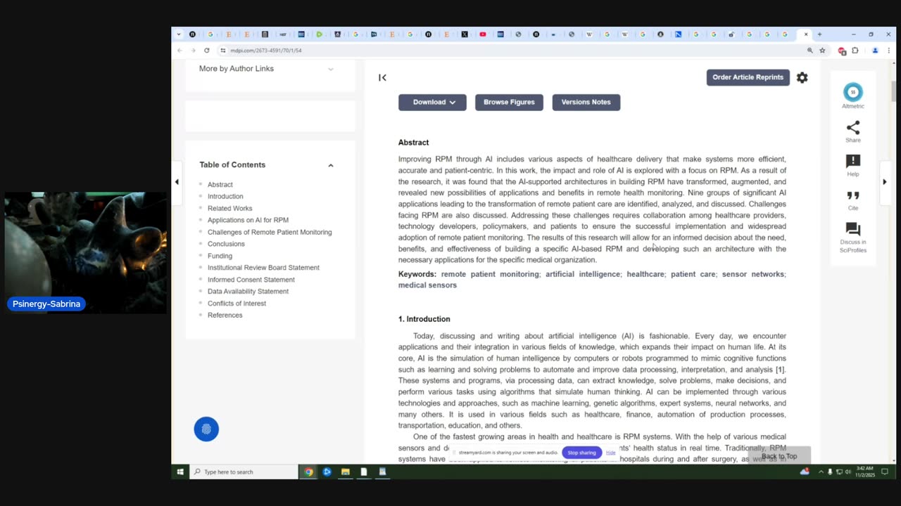Click Hide link on sharing bar
Image resolution: width=901 pixels, height=506 pixels.
tap(610, 453)
